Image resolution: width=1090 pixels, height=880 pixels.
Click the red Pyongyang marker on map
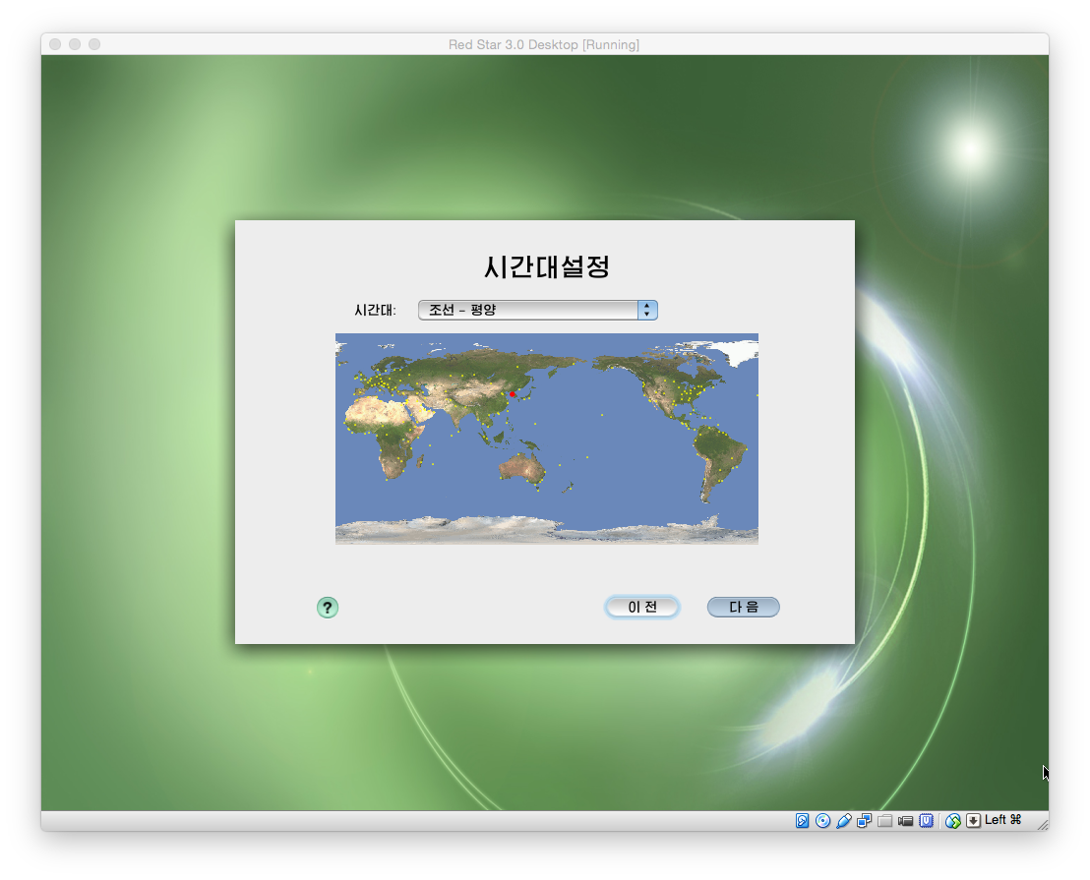(513, 394)
